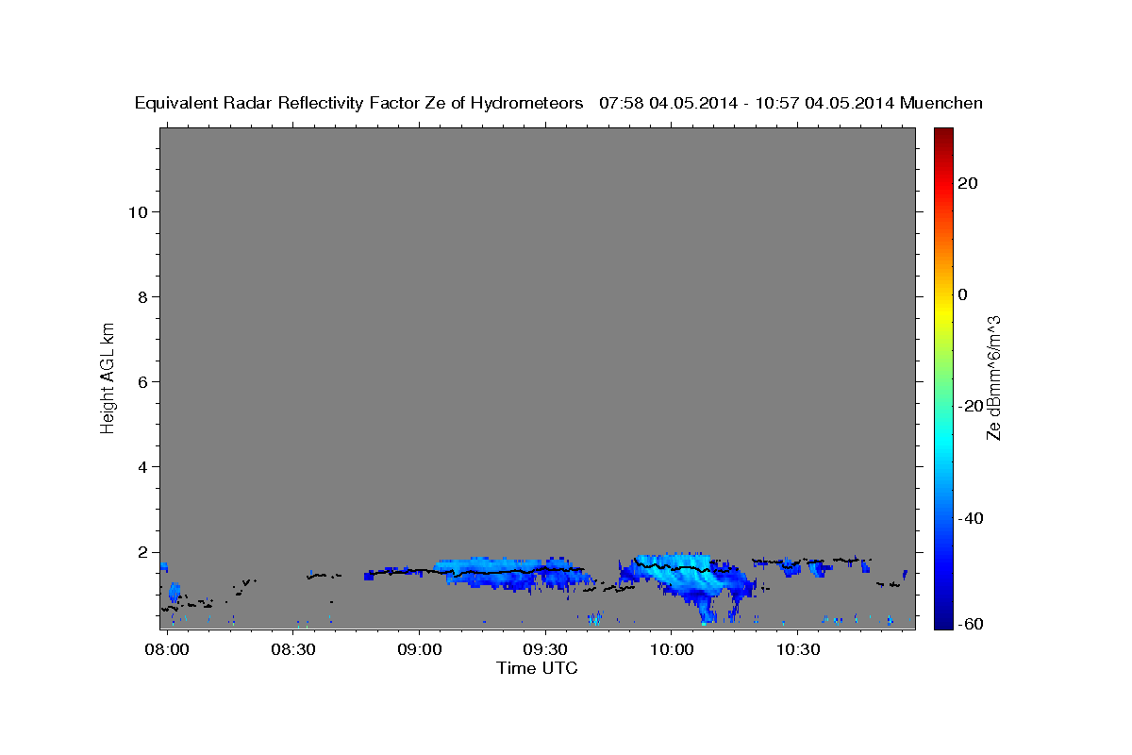Click the colorbar label -20
This screenshot has height=755, width=1132.
pyautogui.click(x=970, y=406)
